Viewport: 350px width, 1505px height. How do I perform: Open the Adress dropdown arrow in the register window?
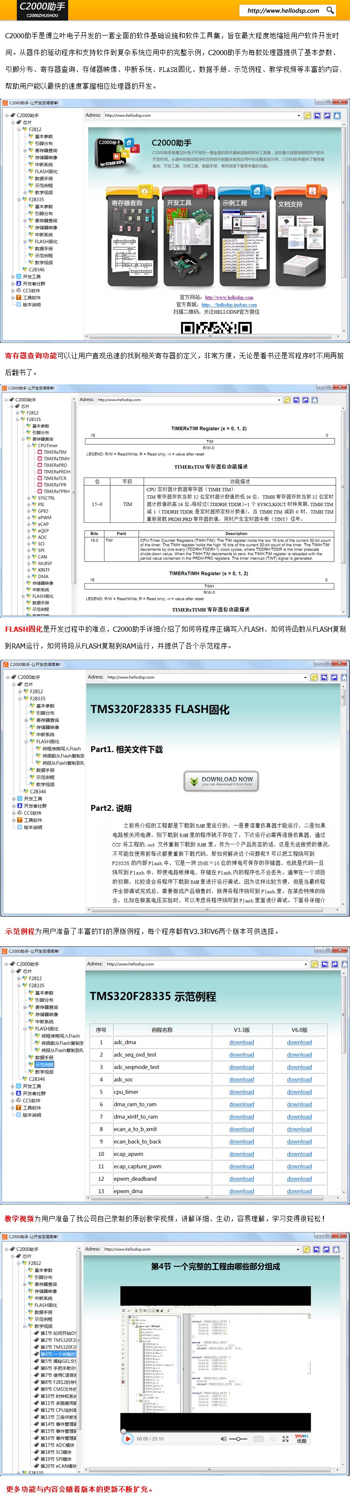(279, 400)
